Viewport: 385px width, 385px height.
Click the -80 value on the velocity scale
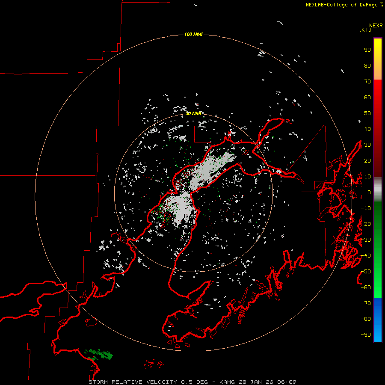pyautogui.click(x=366, y=319)
